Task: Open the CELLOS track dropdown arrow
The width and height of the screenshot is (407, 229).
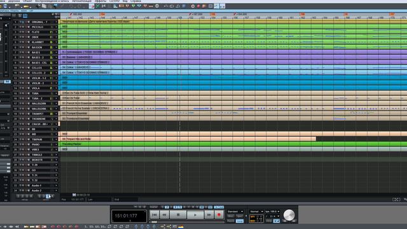Action: coord(56,68)
